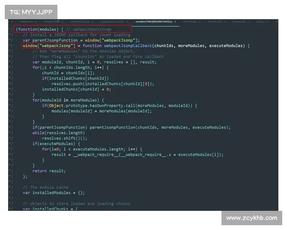Click the parentJsonpFunction variable declaration
The image size is (287, 230).
(56, 40)
